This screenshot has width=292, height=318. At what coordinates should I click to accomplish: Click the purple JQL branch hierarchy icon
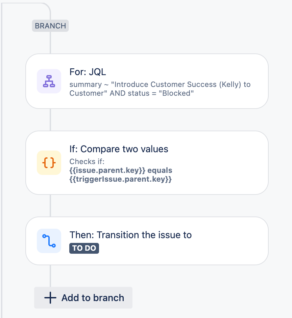[49, 81]
